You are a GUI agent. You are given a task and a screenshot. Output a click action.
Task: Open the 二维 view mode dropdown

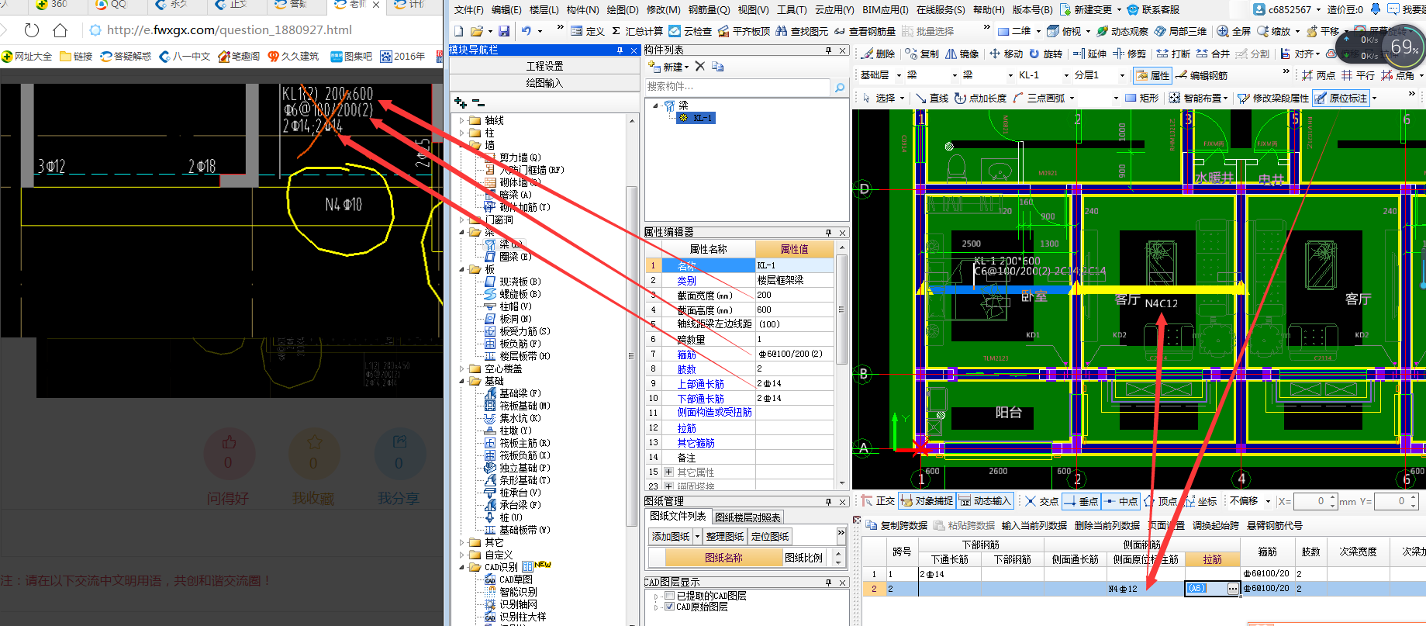(x=1038, y=31)
